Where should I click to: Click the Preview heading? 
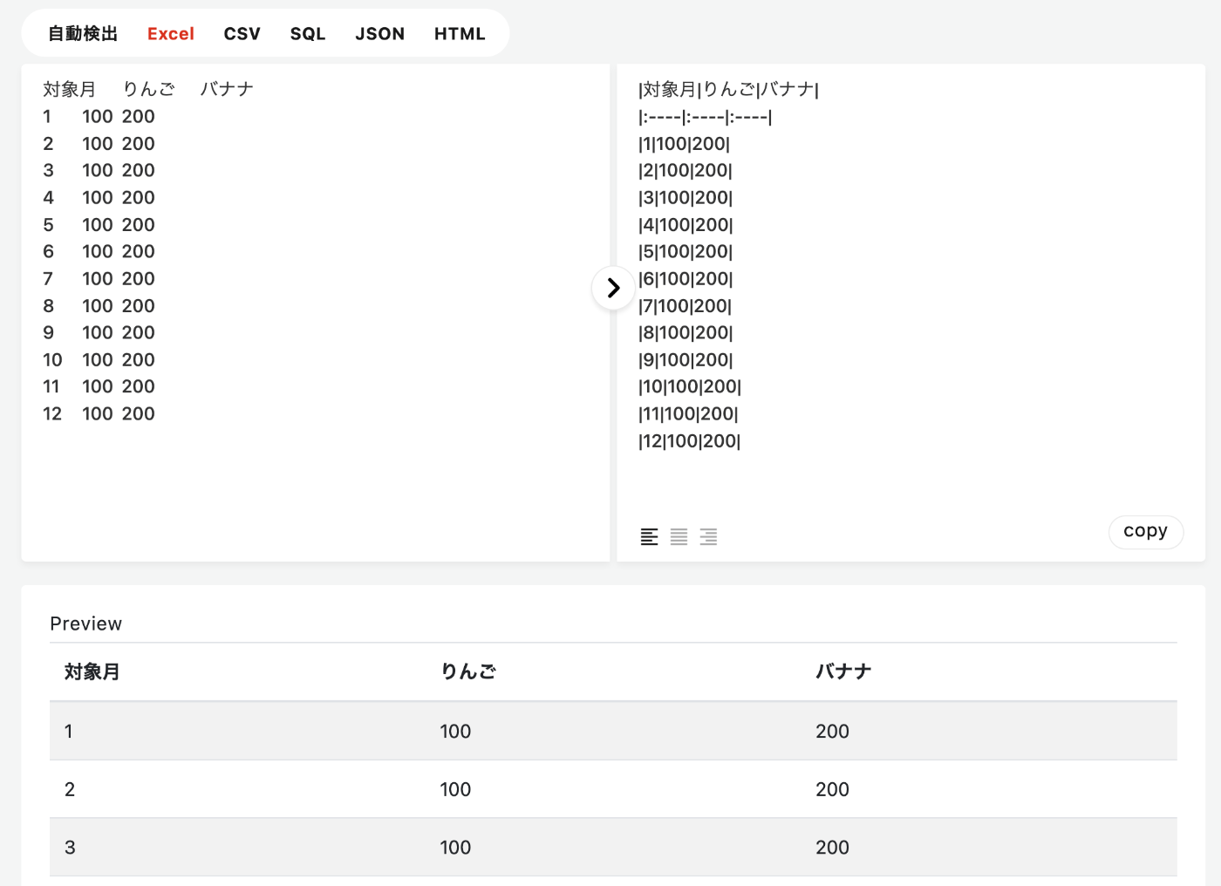coord(86,624)
